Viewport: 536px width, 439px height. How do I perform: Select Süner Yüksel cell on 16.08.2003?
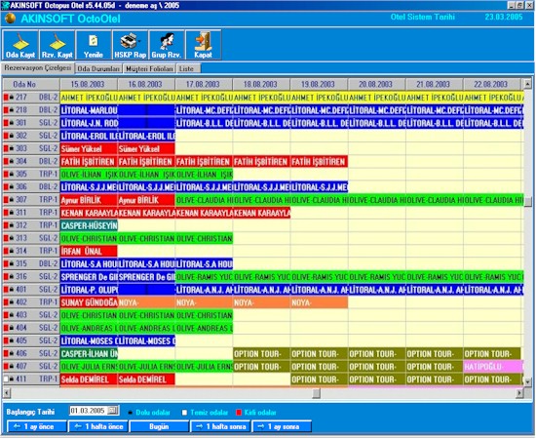click(x=146, y=149)
